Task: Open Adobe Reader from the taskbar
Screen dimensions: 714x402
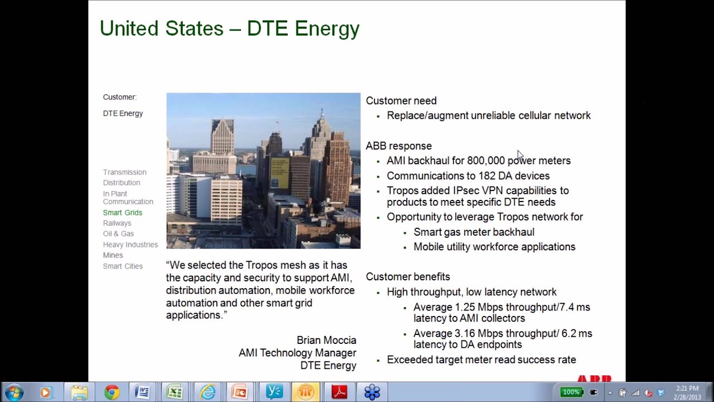Action: click(339, 393)
